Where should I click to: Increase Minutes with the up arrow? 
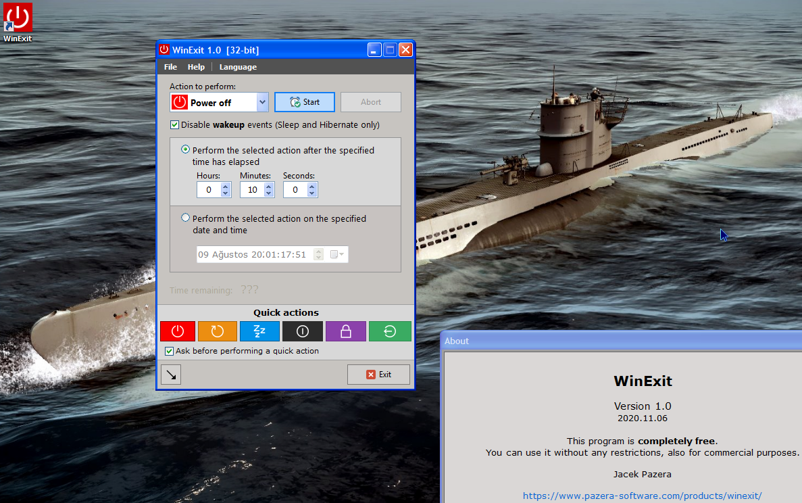point(269,186)
